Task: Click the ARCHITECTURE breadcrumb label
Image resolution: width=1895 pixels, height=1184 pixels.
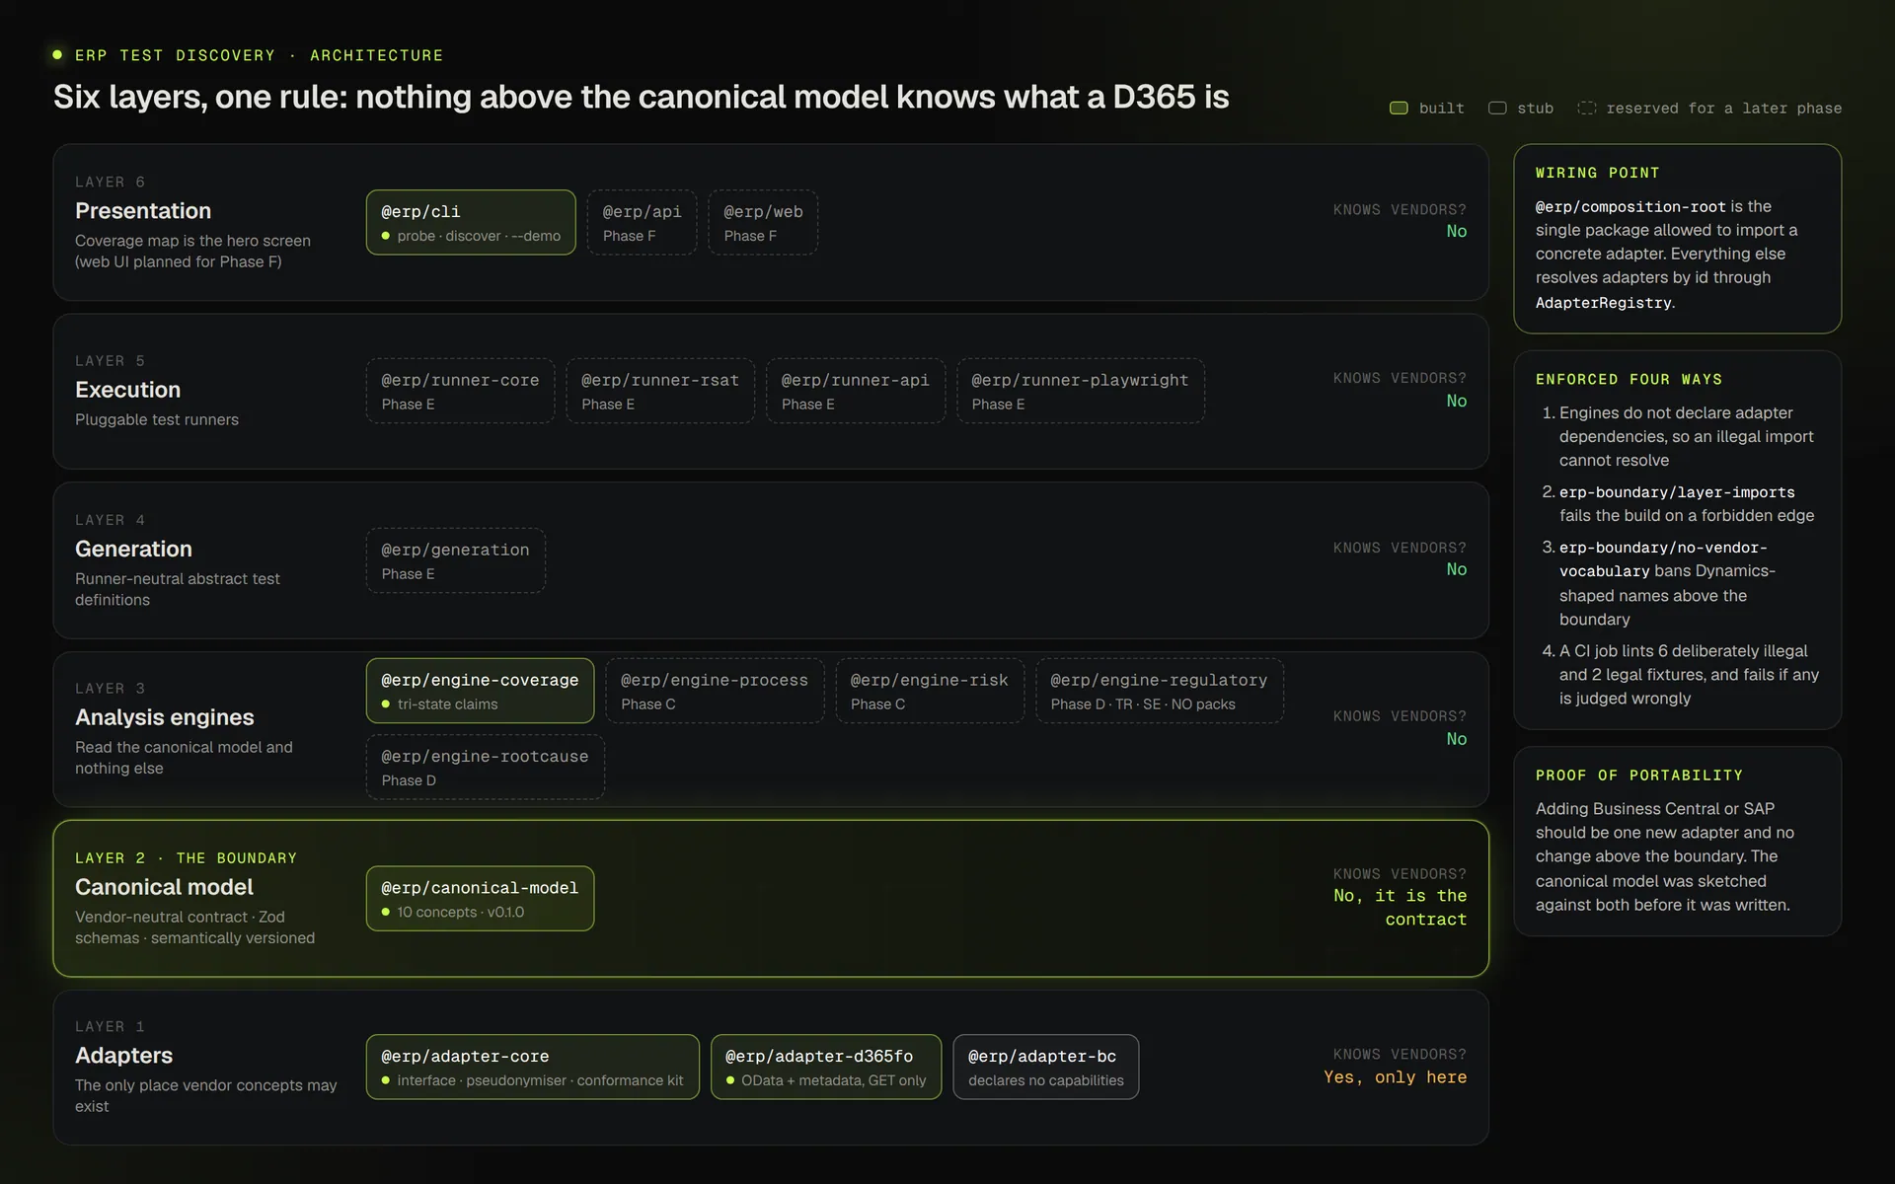Action: click(x=376, y=55)
